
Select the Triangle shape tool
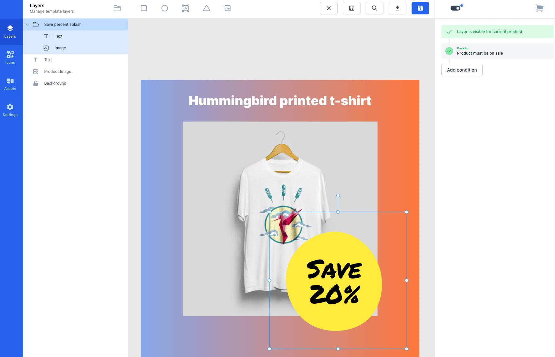[x=206, y=8]
